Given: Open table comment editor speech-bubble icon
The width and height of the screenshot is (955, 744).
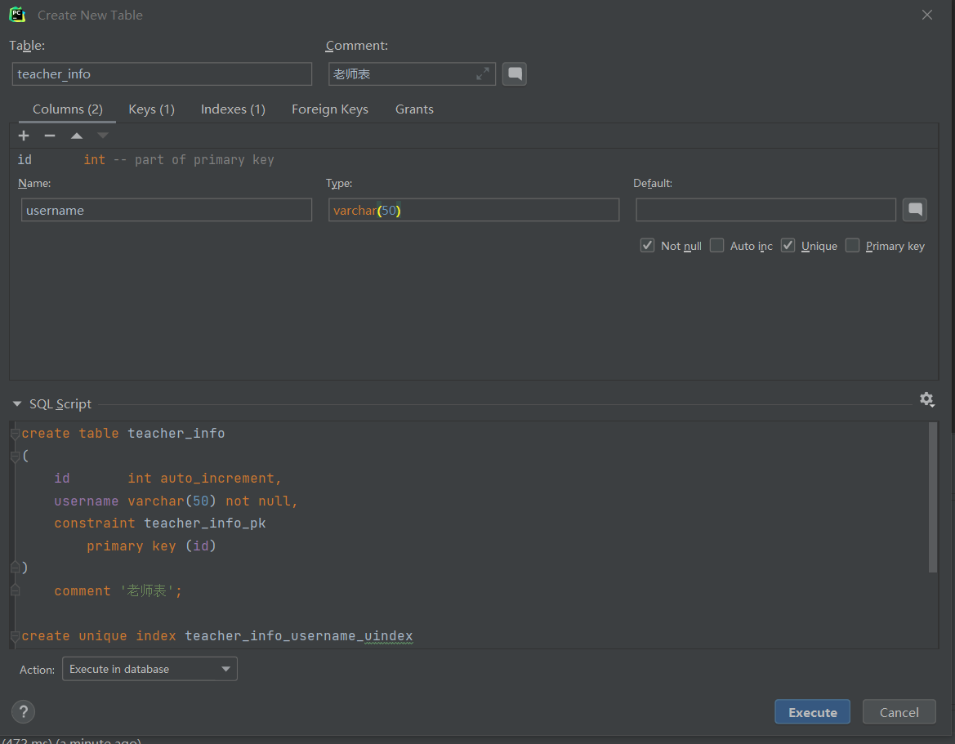Looking at the screenshot, I should coord(515,74).
